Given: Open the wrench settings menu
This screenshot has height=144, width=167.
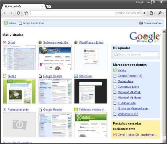Looking at the screenshot, I should tap(161, 13).
